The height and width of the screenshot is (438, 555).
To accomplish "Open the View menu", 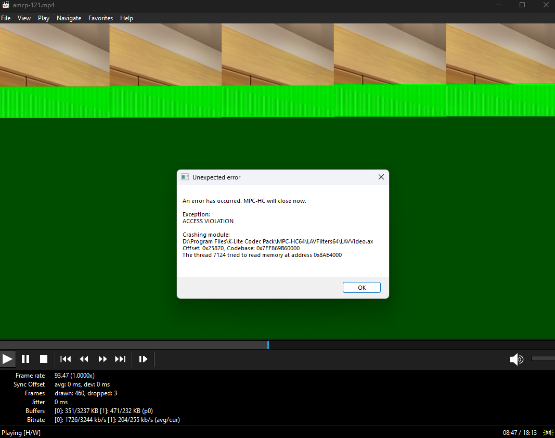I will tap(24, 18).
